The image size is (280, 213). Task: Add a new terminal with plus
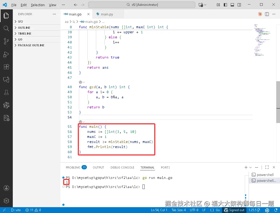click(246, 167)
